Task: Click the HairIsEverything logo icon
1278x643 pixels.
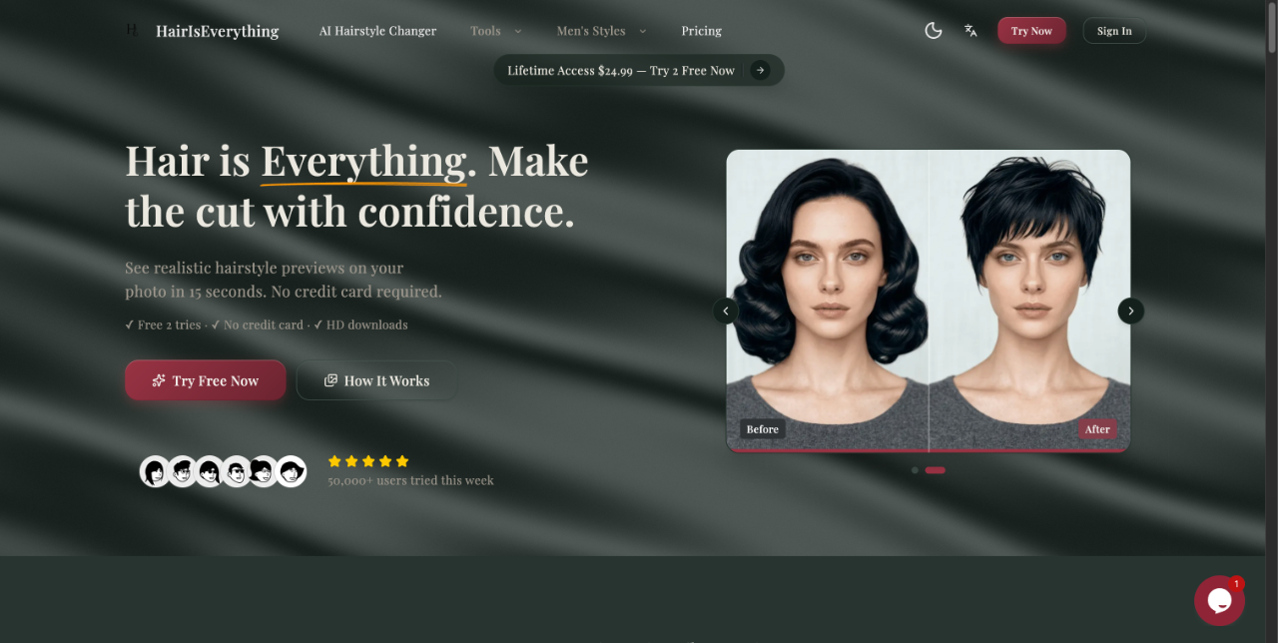Action: [x=132, y=31]
